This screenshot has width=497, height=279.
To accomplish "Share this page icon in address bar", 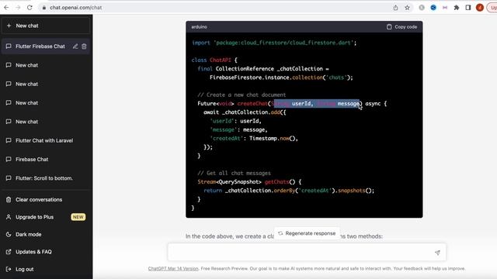I will click(x=395, y=8).
